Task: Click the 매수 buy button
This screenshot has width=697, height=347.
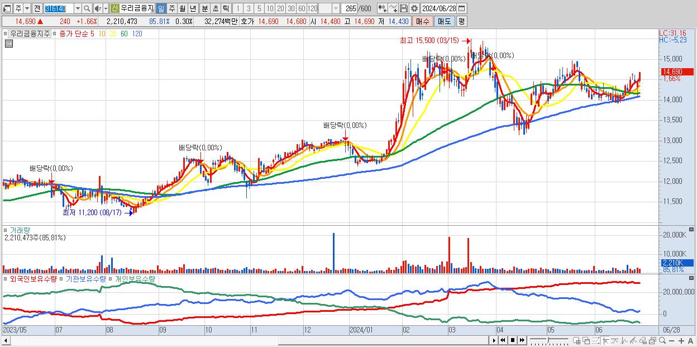Action: [x=423, y=21]
